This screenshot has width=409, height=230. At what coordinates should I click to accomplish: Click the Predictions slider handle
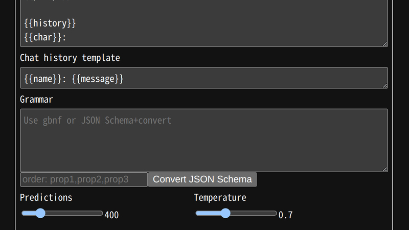click(40, 213)
